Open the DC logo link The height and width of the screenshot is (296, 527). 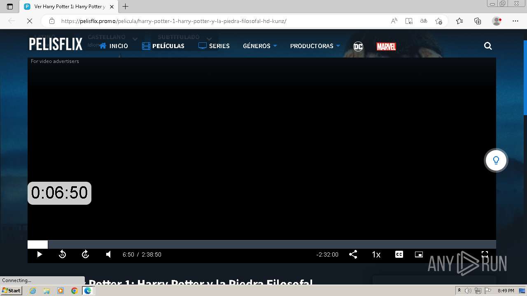[x=358, y=46]
